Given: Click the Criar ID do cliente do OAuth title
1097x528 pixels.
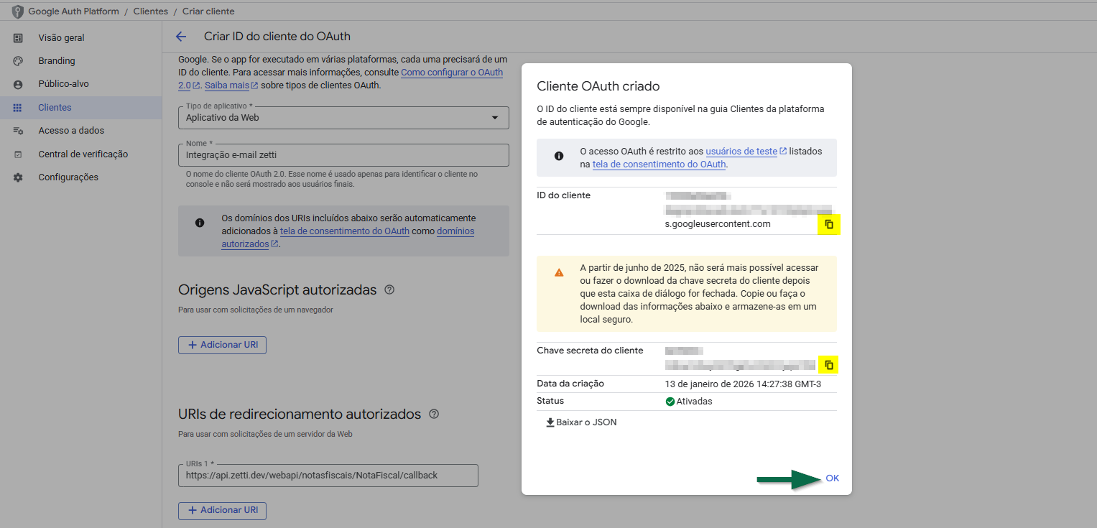Looking at the screenshot, I should pyautogui.click(x=277, y=37).
